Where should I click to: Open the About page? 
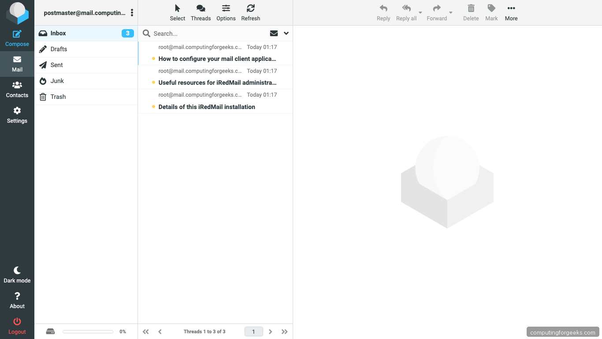(x=17, y=300)
